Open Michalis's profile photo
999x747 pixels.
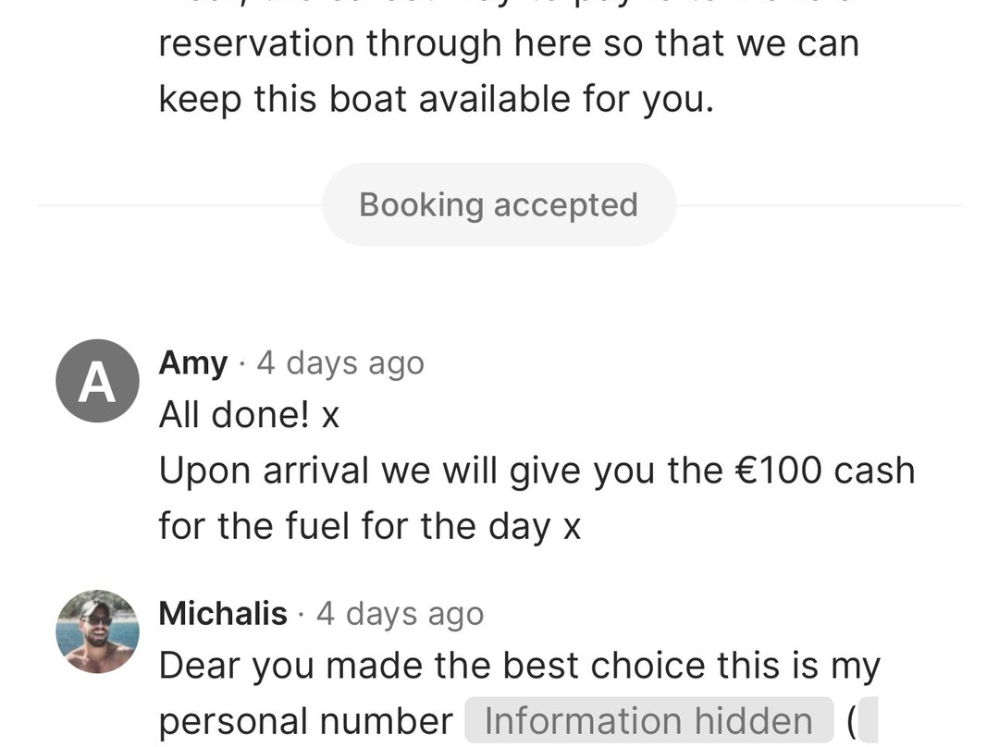(x=97, y=631)
